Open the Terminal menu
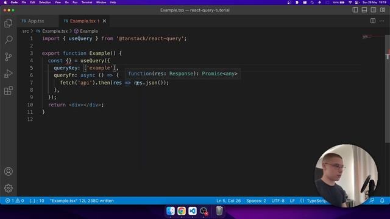The image size is (390, 219). (87, 2)
